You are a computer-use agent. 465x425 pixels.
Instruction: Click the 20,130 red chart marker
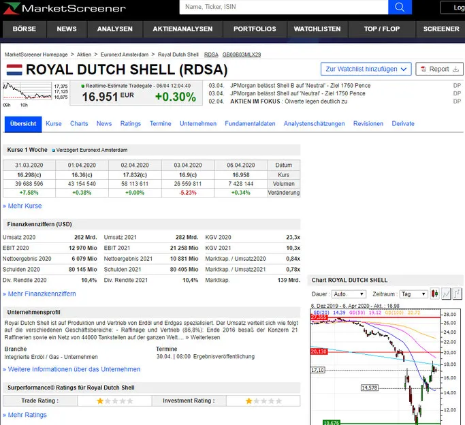(x=319, y=351)
